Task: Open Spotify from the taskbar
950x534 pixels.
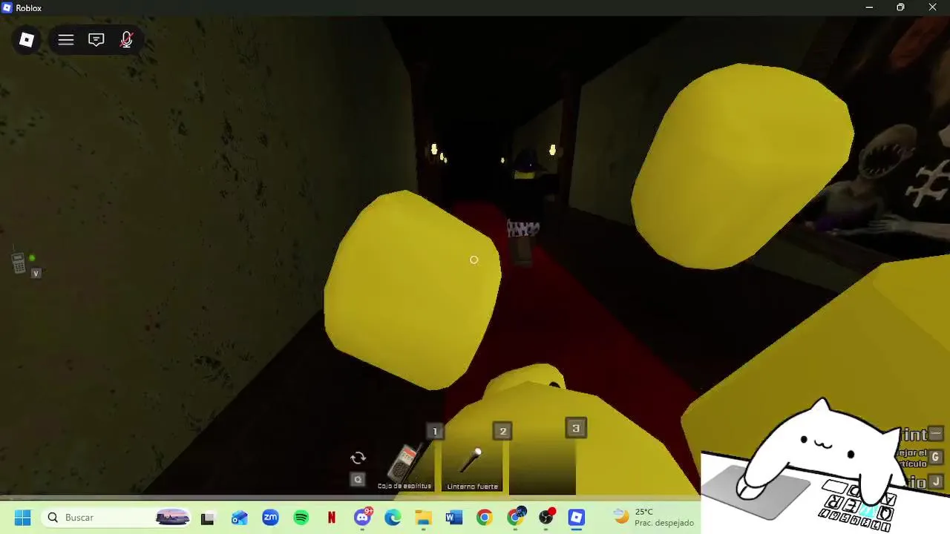Action: [301, 518]
